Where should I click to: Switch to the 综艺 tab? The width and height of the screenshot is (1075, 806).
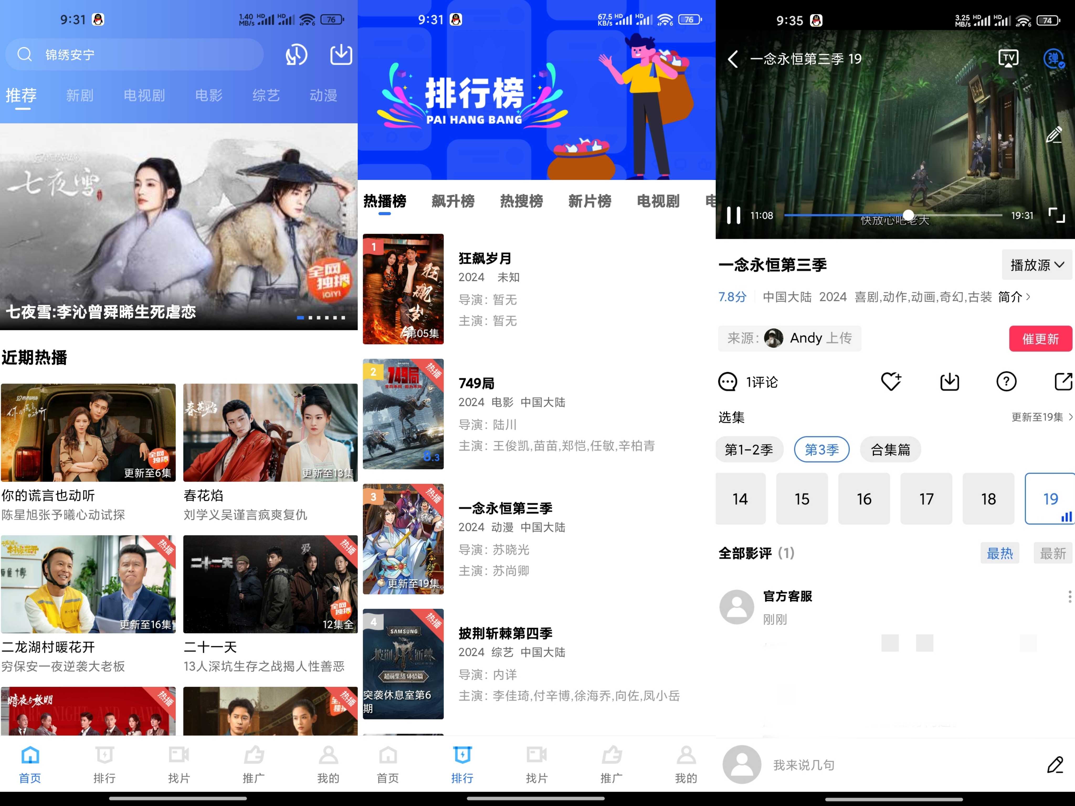click(x=266, y=95)
